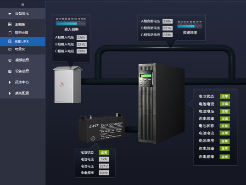Click the white electrical cabinet graphic
The image size is (246, 185).
pos(67,85)
